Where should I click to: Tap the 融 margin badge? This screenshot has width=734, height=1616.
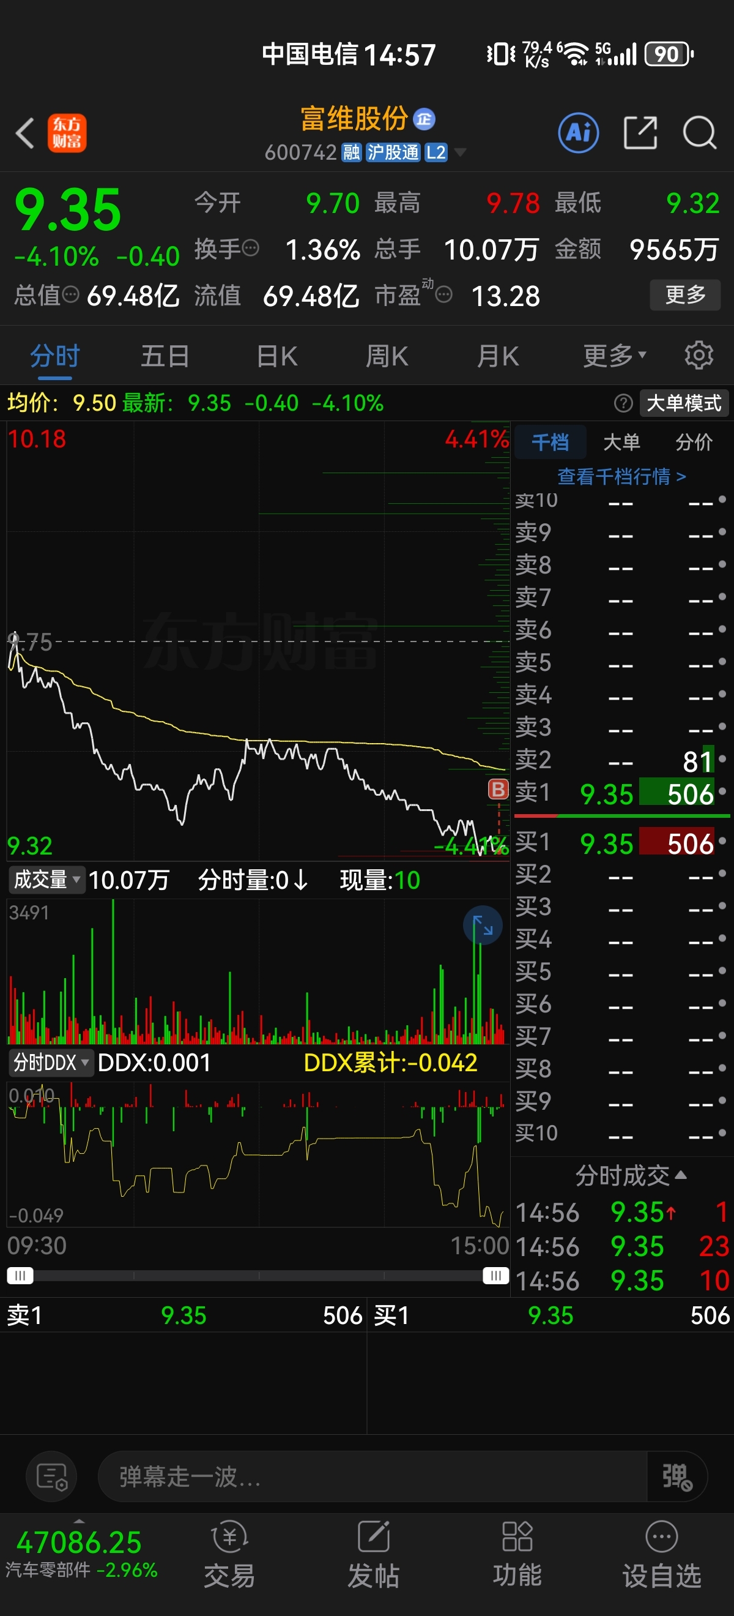coord(351,152)
